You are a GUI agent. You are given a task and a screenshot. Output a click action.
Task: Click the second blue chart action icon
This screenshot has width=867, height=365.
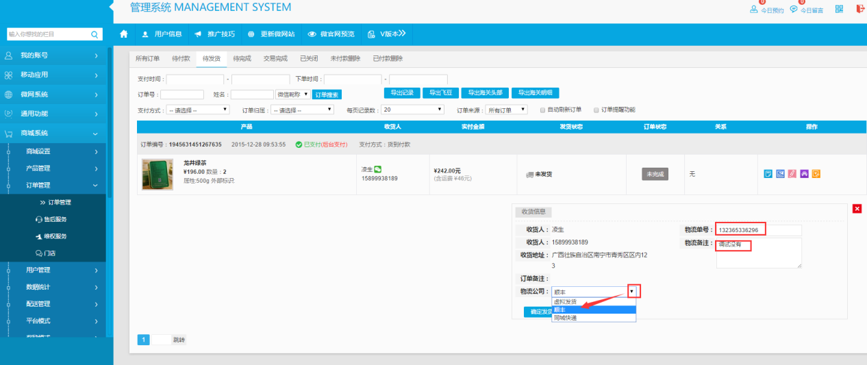(780, 174)
